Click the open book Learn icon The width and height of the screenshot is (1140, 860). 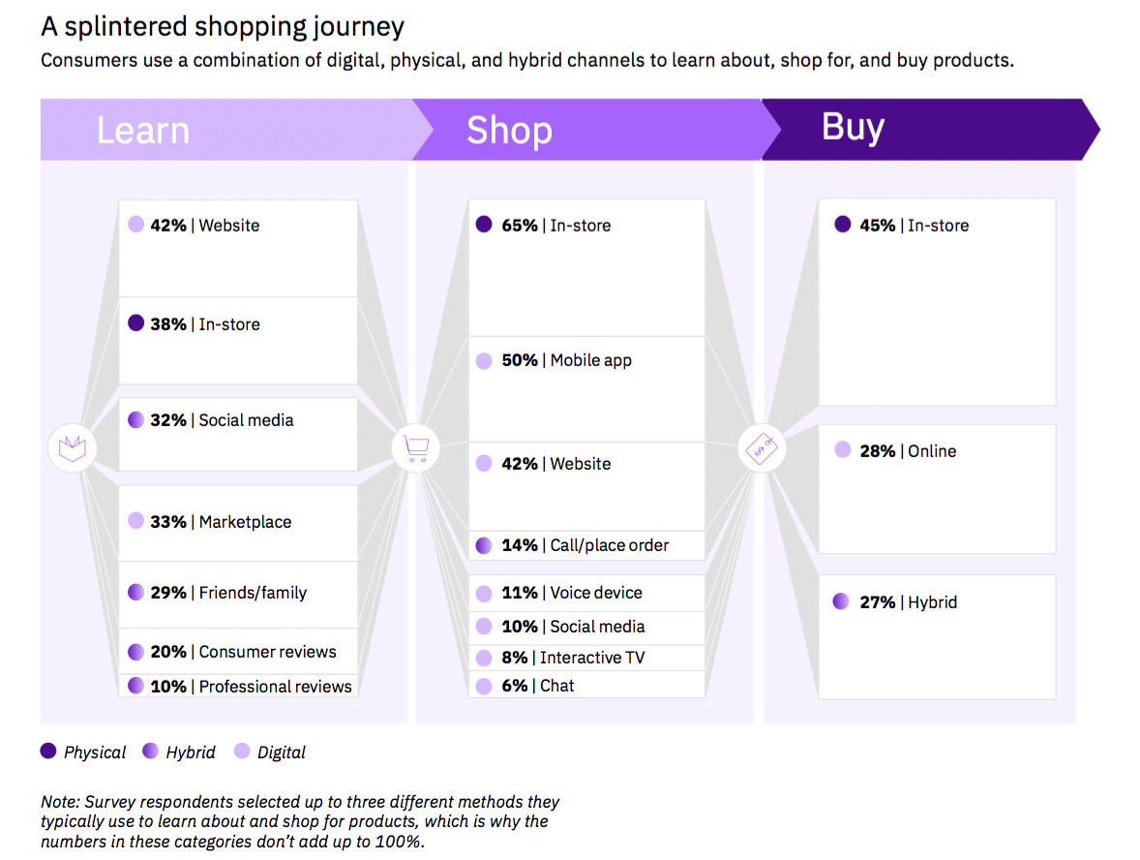[73, 447]
